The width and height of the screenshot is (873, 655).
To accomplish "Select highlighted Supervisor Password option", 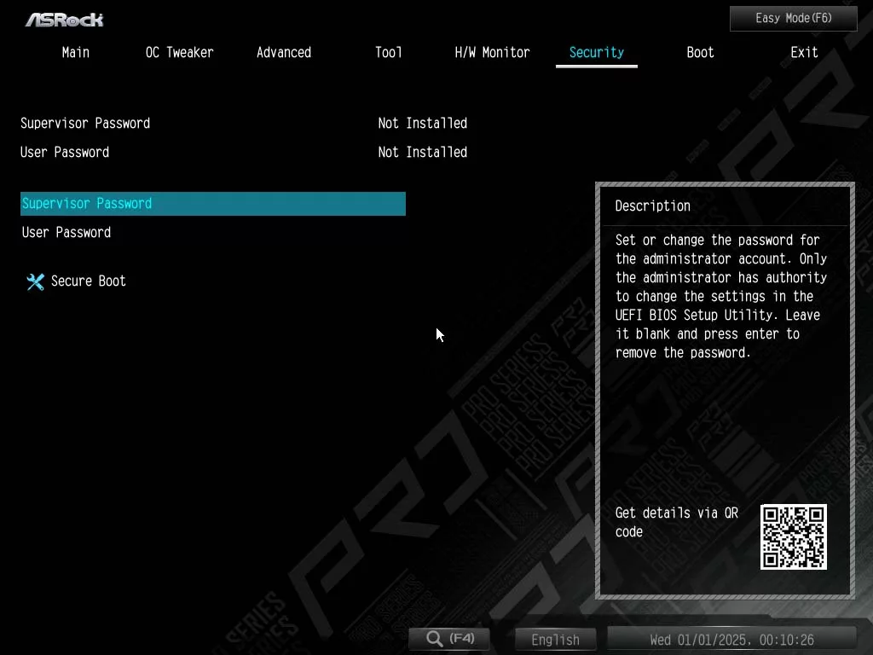I will [212, 204].
